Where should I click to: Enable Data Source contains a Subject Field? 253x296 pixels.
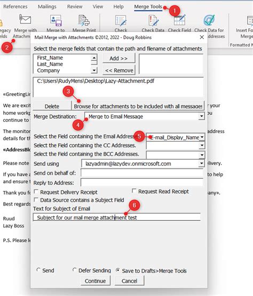click(x=36, y=200)
